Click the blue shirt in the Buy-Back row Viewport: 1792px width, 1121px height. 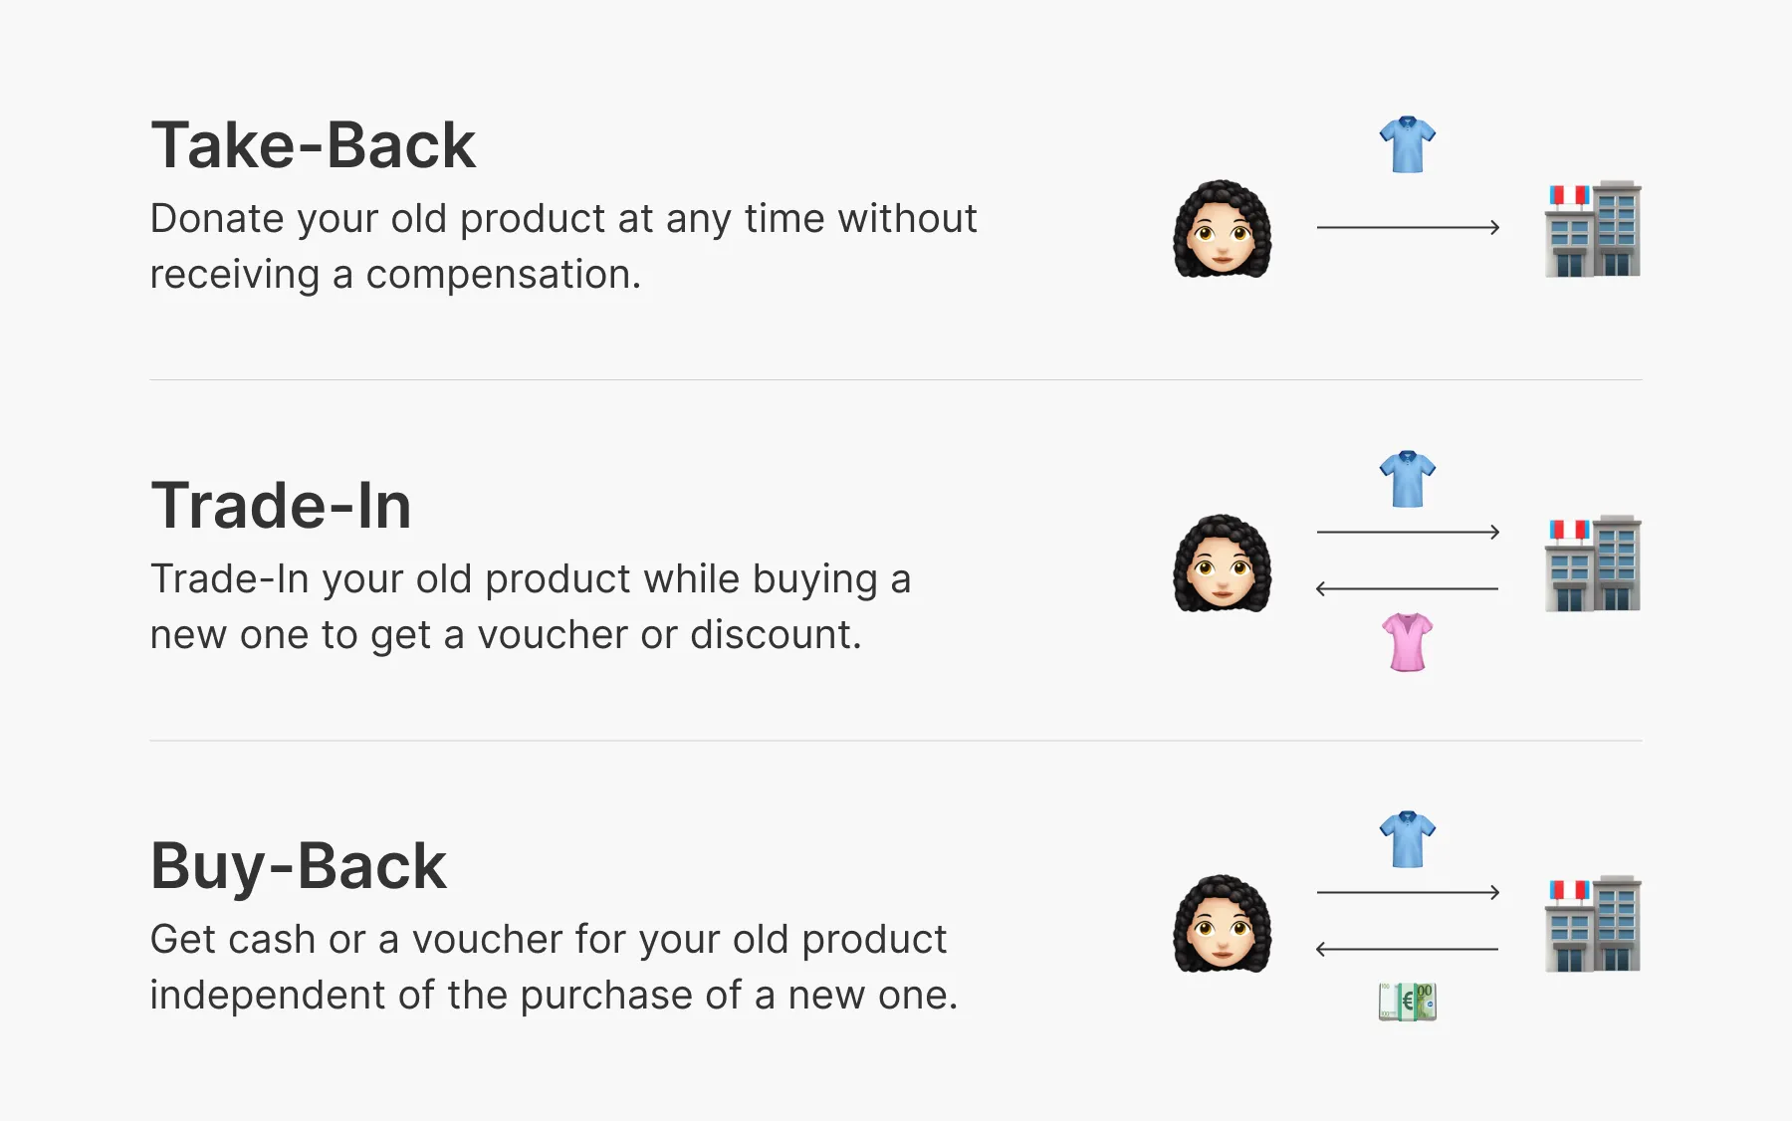(x=1407, y=839)
